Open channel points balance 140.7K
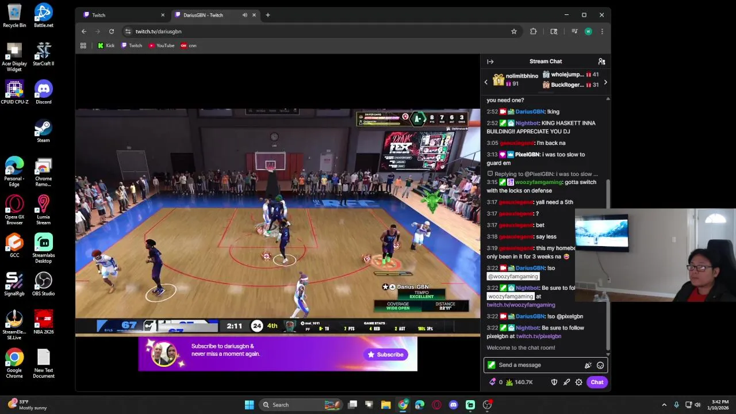The width and height of the screenshot is (736, 414). (519, 382)
